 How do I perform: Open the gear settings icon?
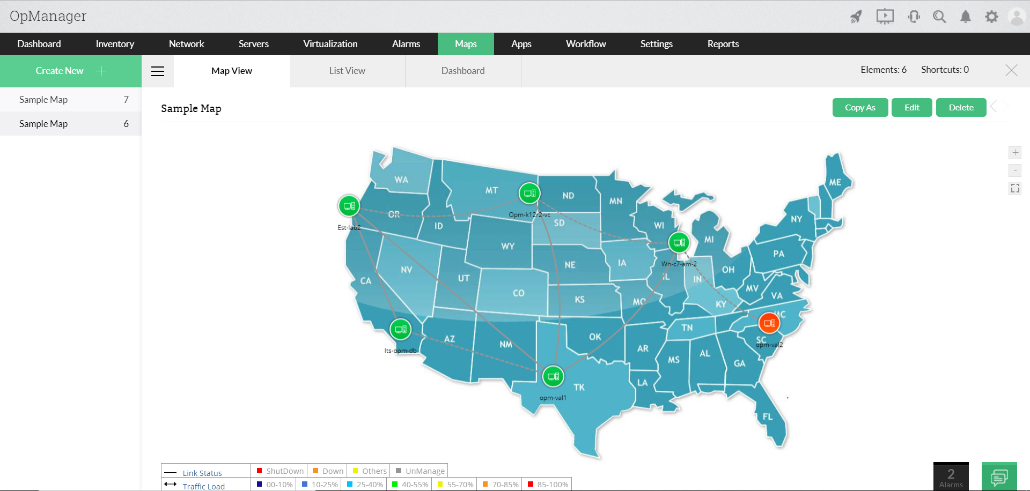pos(991,17)
